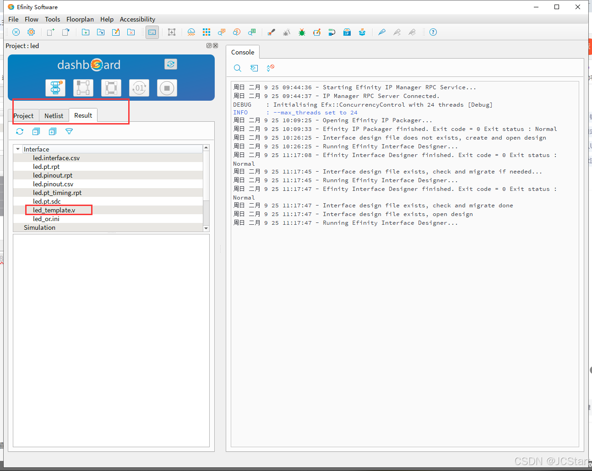
Task: Close the Project : led panel
Action: [x=216, y=46]
